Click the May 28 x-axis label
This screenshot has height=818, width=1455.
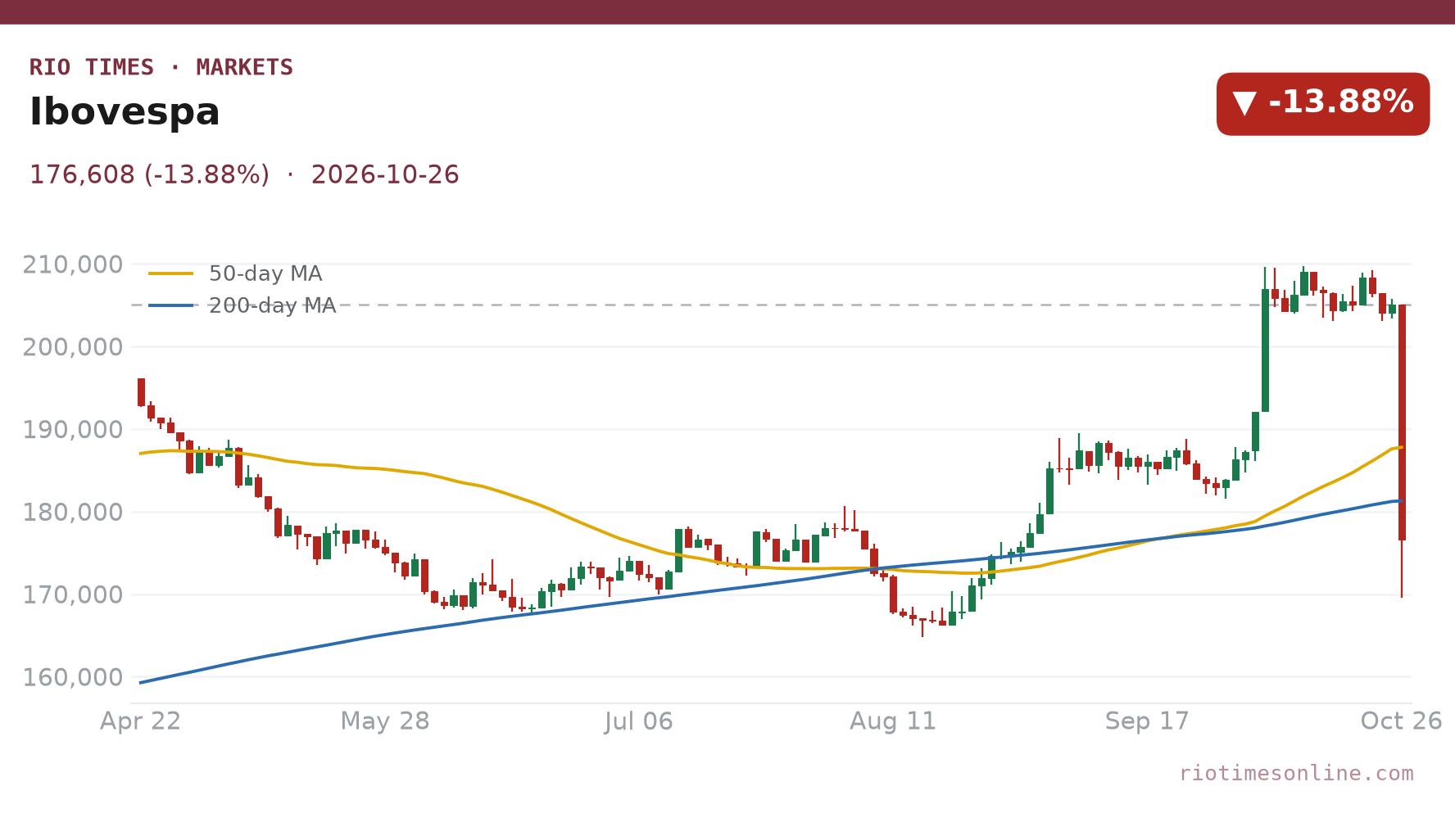385,721
